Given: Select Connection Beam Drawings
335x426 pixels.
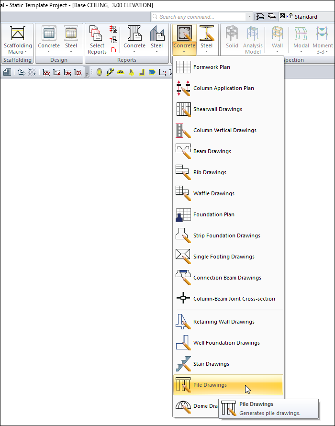Looking at the screenshot, I should pos(228,278).
